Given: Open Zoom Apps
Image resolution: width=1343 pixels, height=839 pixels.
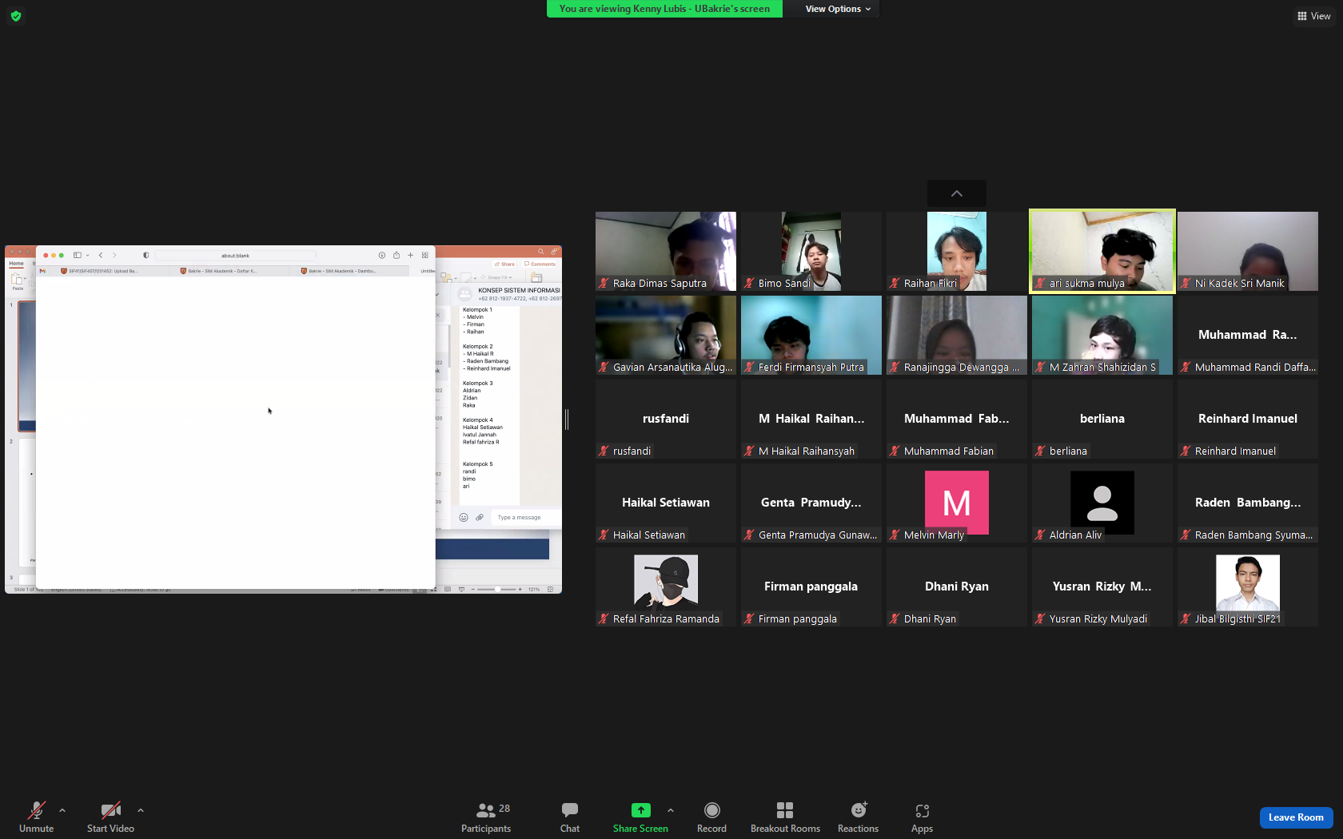Looking at the screenshot, I should (922, 817).
